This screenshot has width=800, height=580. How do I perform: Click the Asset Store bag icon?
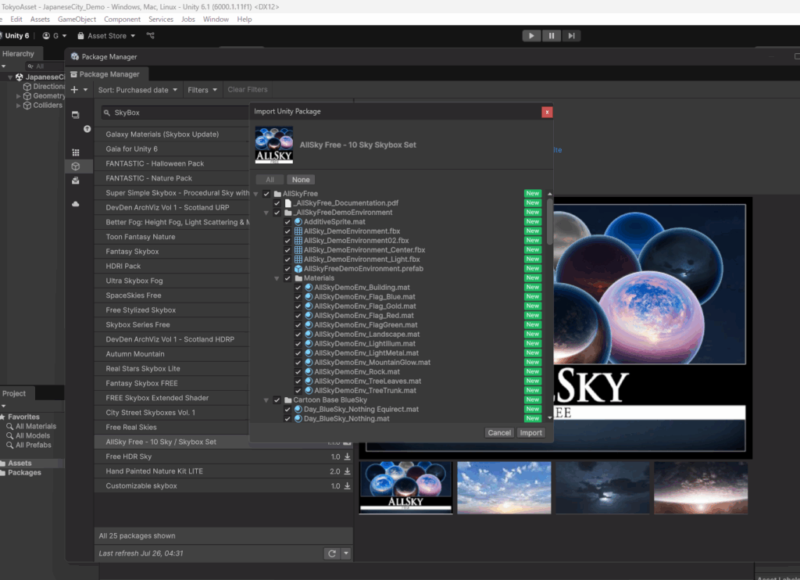tap(80, 36)
